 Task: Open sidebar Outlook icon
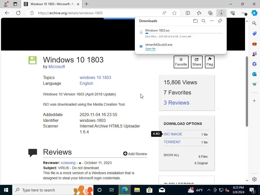[254, 74]
